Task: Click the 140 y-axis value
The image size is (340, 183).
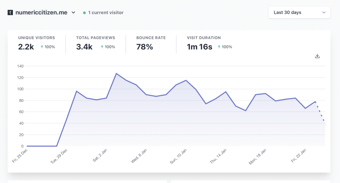Action: (x=20, y=66)
